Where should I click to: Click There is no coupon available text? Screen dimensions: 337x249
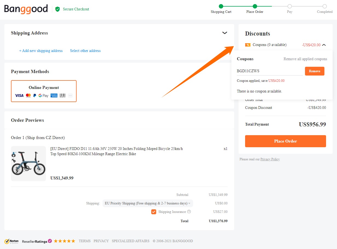coord(259,91)
